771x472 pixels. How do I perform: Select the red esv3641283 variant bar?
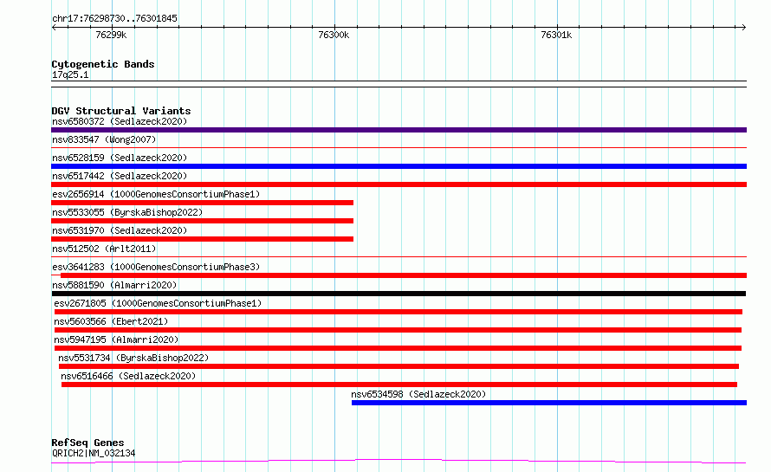pyautogui.click(x=404, y=275)
